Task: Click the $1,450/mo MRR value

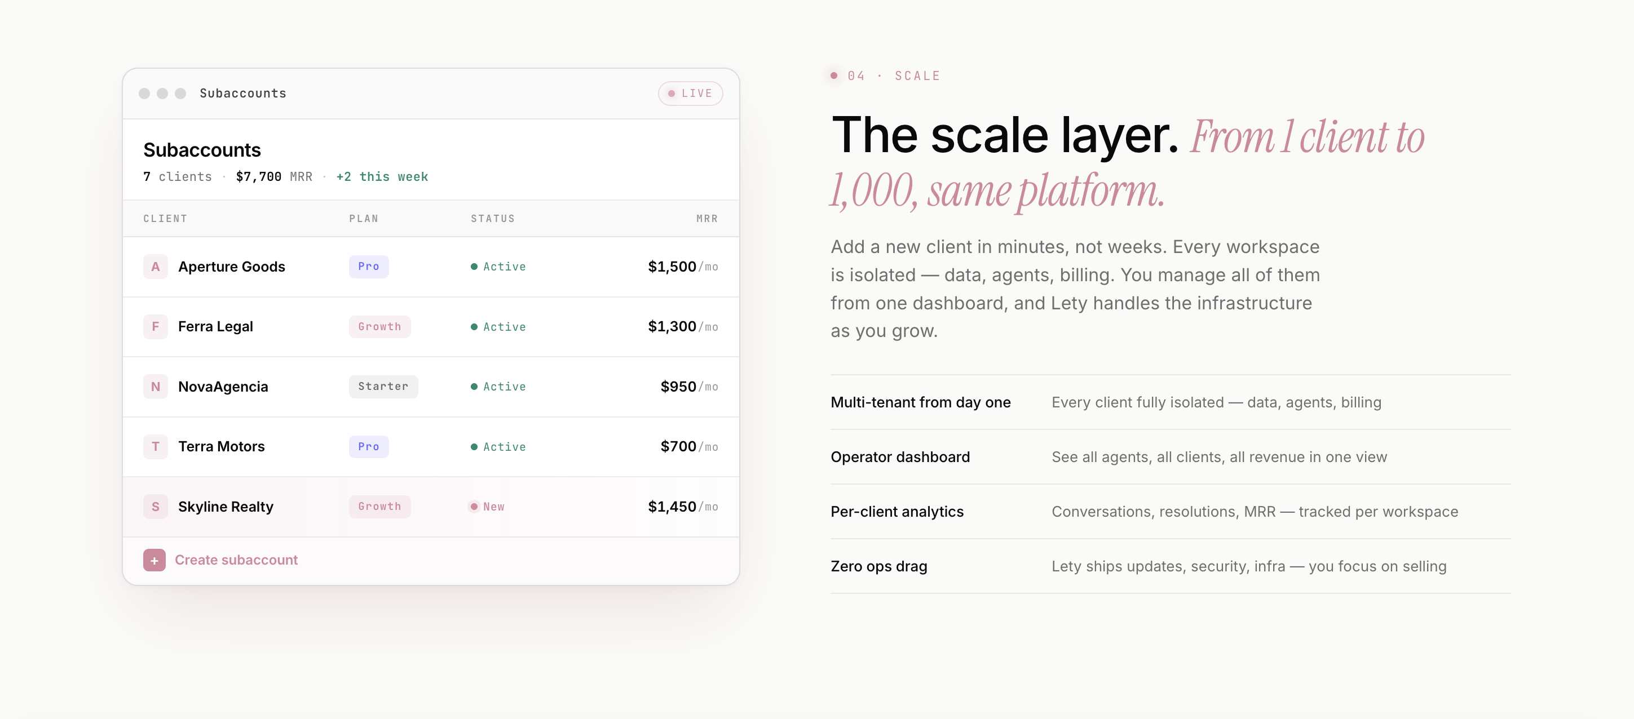Action: 682,507
